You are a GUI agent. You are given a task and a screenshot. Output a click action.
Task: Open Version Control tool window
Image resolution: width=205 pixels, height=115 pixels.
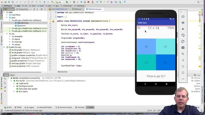64,107
